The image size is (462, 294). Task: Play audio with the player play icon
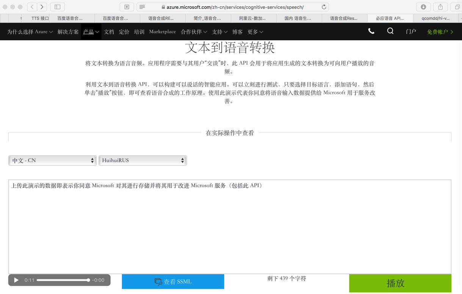pyautogui.click(x=16, y=280)
